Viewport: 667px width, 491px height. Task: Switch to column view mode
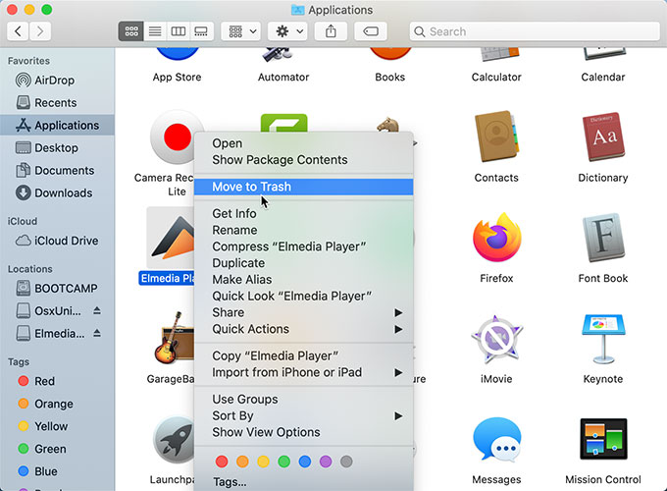178,31
